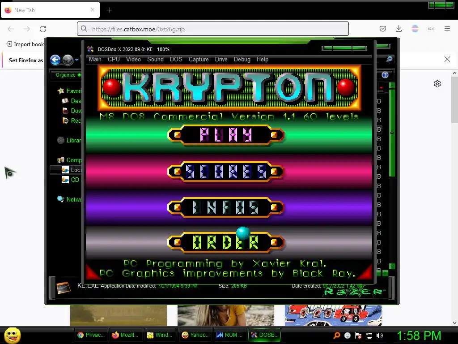
Task: Click the Explorer help question-mark icon
Action: pyautogui.click(x=385, y=75)
